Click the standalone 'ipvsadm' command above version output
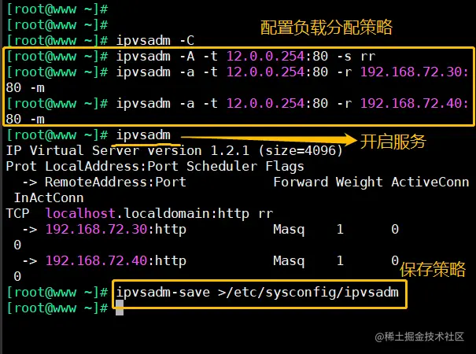This screenshot has height=354, width=476. pyautogui.click(x=143, y=135)
